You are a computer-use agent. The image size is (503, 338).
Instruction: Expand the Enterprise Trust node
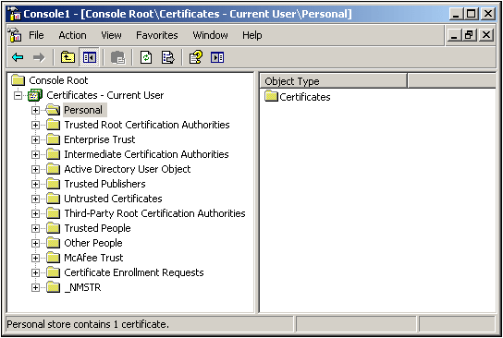coord(35,139)
